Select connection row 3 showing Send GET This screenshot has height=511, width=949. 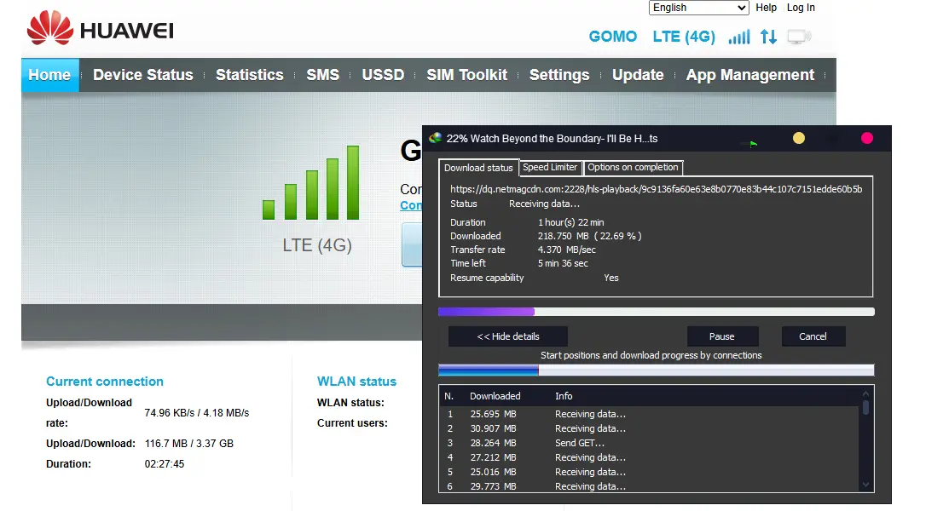651,443
